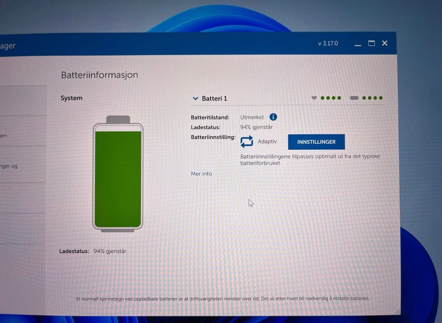442x323 pixels.
Task: Click the Batteritilstand label
Action: pyautogui.click(x=210, y=117)
